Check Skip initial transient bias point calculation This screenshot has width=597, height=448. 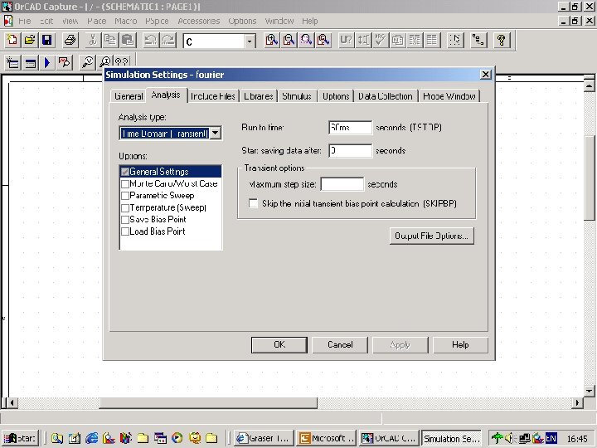(x=253, y=203)
